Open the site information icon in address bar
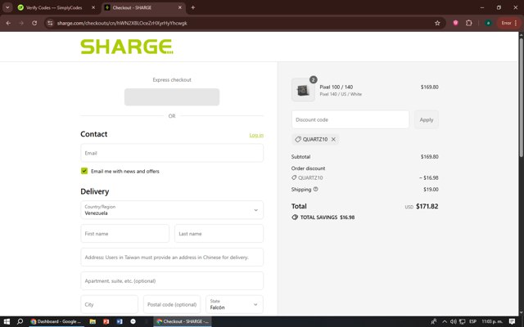Screen dimensions: 524x327 click(x=50, y=23)
